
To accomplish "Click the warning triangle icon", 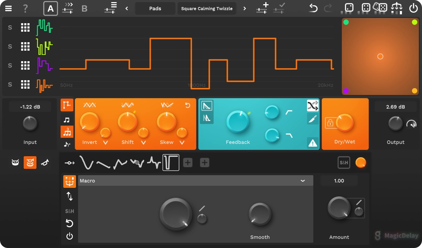I will 313,143.
